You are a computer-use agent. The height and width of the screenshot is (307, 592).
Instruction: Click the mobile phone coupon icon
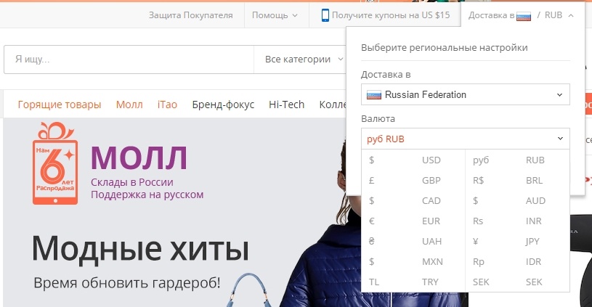click(x=325, y=15)
